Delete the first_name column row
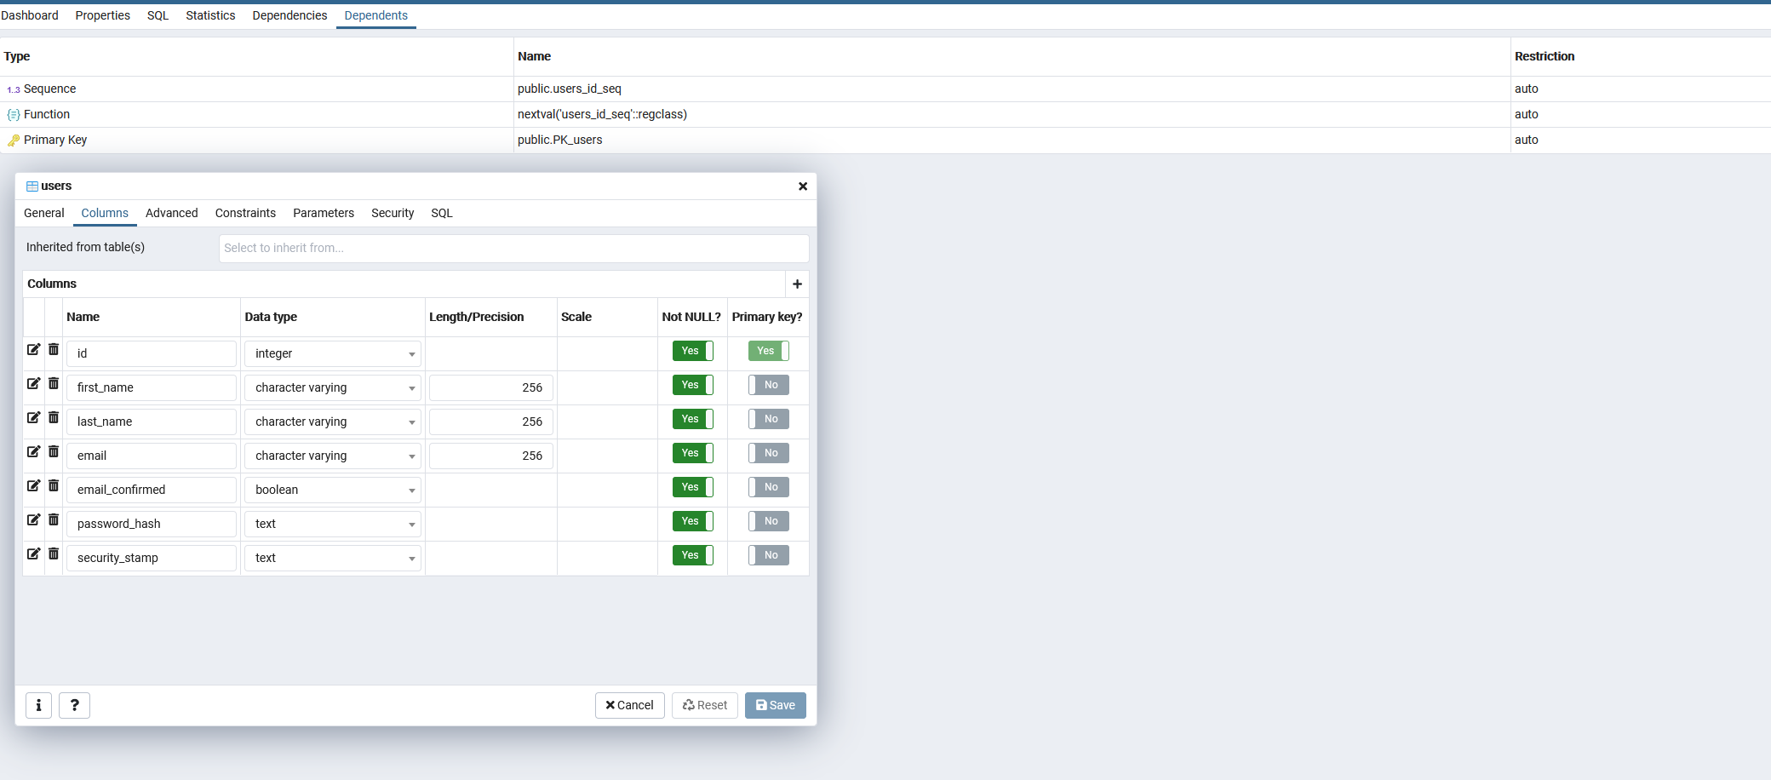 [54, 383]
